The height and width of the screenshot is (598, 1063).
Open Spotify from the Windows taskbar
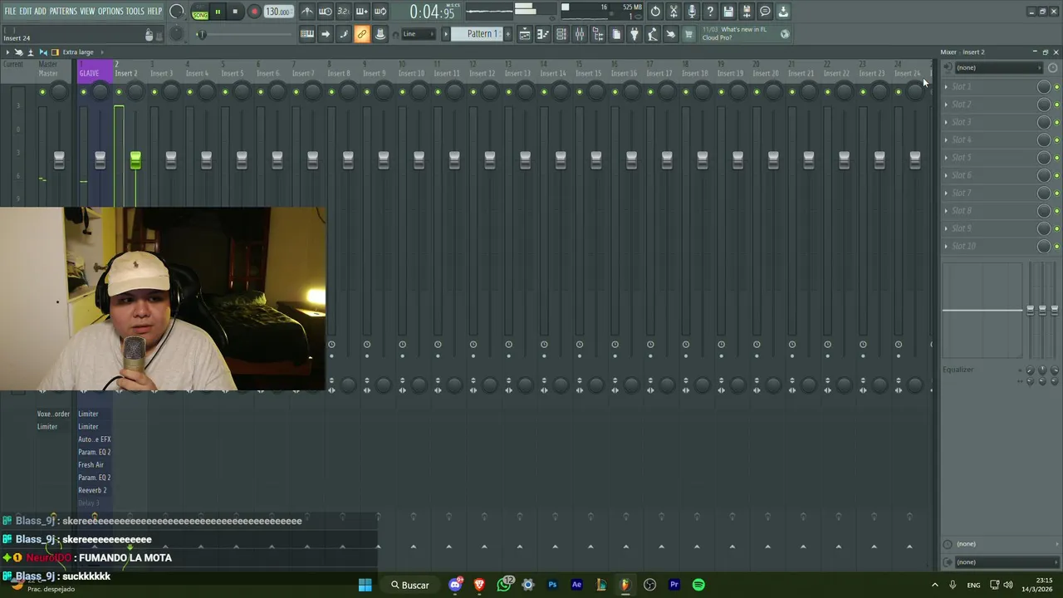click(x=698, y=585)
